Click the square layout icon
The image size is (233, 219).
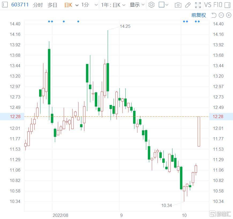161,5
